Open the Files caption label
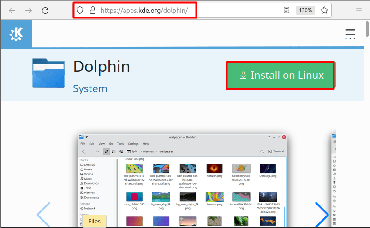370x228 pixels. (94, 221)
